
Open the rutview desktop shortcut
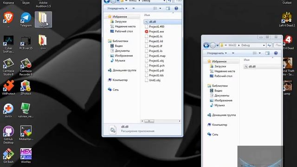point(26,110)
